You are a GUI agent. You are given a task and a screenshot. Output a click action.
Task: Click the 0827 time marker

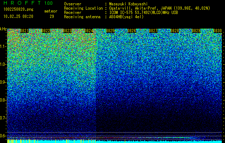(x=153, y=31)
